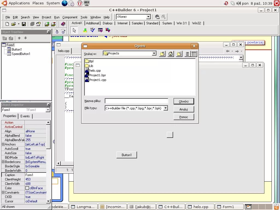Switch to the Events tab in Object Inspector

tap(25, 116)
